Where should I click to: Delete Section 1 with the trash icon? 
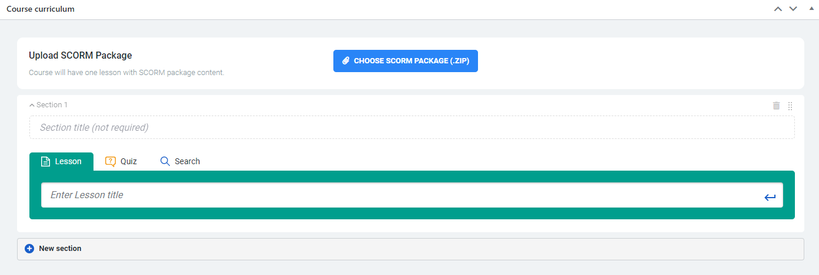pos(776,106)
